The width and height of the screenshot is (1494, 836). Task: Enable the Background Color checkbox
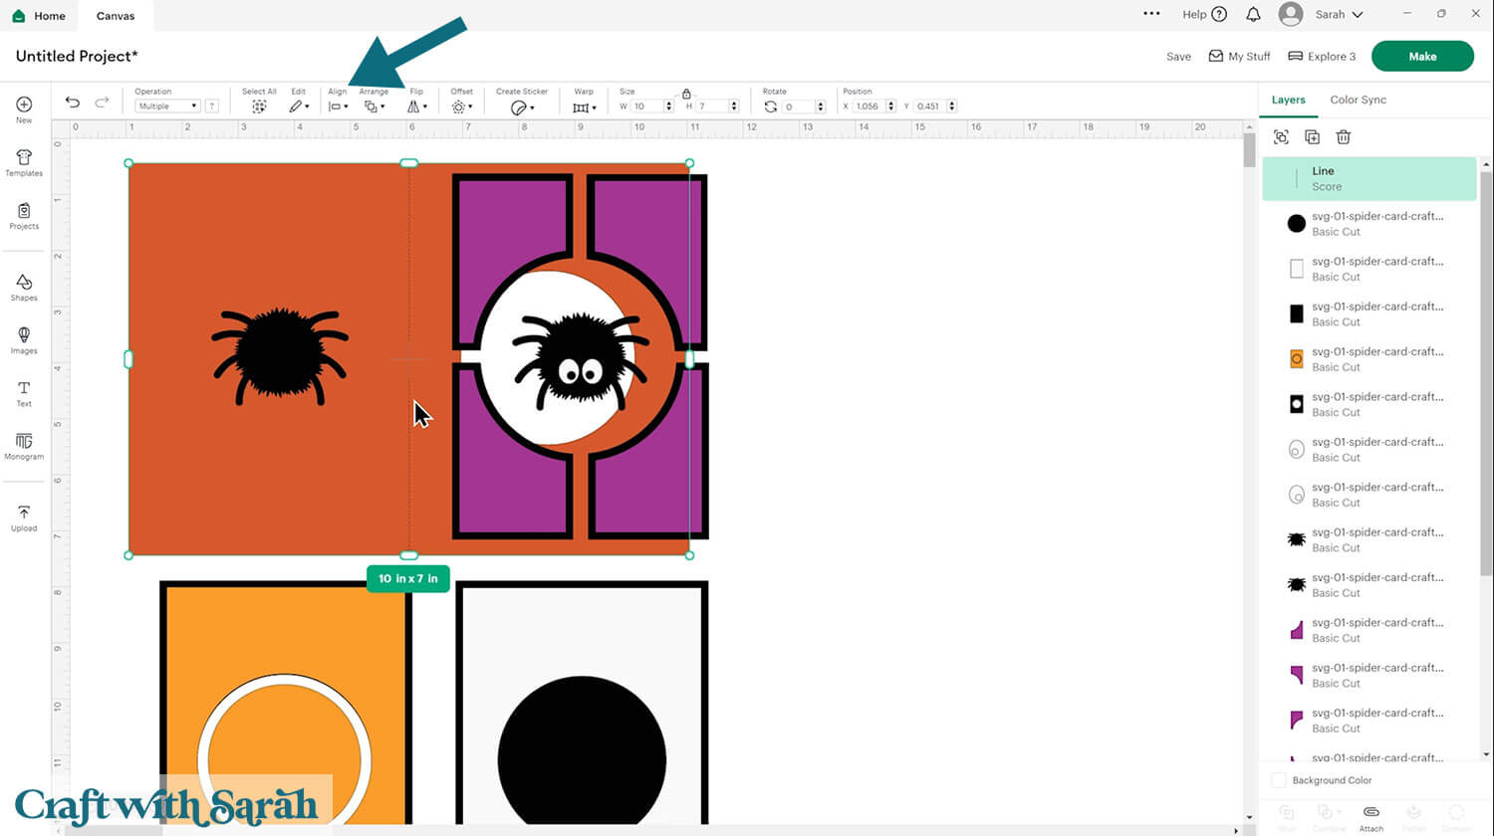click(1279, 780)
